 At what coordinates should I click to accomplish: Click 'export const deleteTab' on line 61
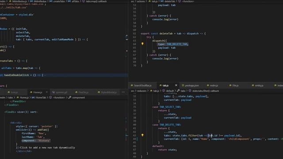[x=156, y=34]
